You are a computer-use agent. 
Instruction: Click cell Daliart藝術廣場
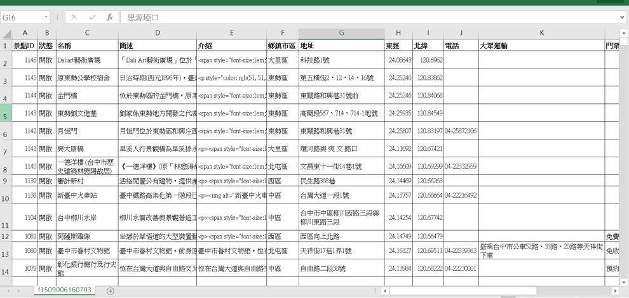[x=87, y=60]
